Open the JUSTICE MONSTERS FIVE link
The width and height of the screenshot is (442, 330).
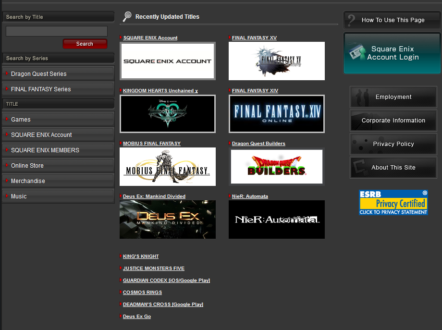coord(153,269)
